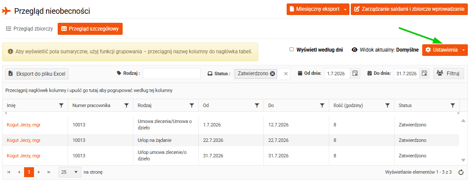Sort by Imię column header

coord(11,105)
